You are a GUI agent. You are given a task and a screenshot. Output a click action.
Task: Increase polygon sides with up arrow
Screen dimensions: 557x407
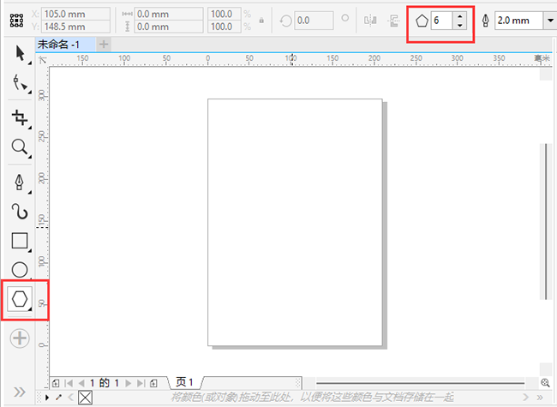[x=459, y=16]
